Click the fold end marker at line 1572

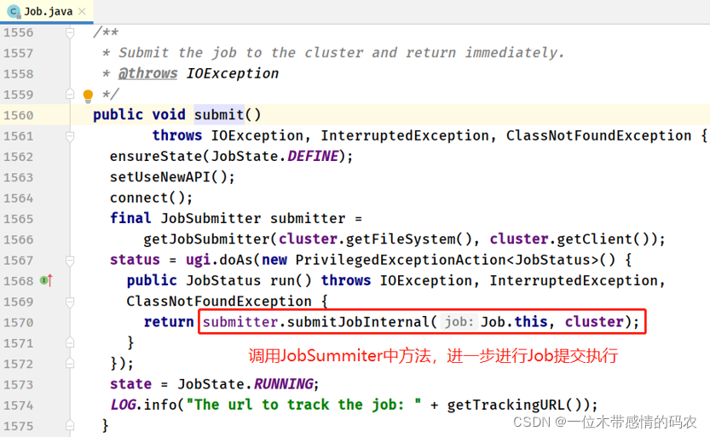tap(71, 363)
